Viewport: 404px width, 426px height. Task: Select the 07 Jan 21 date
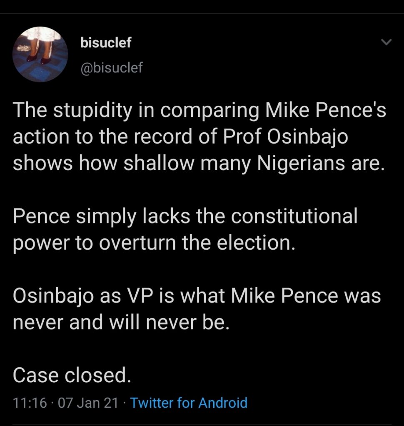pyautogui.click(x=88, y=403)
